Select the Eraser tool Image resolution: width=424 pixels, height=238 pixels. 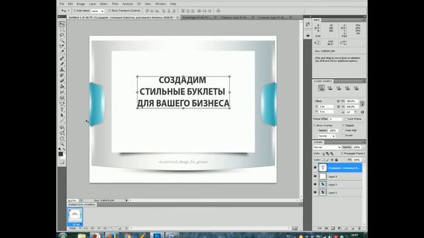click(x=62, y=80)
